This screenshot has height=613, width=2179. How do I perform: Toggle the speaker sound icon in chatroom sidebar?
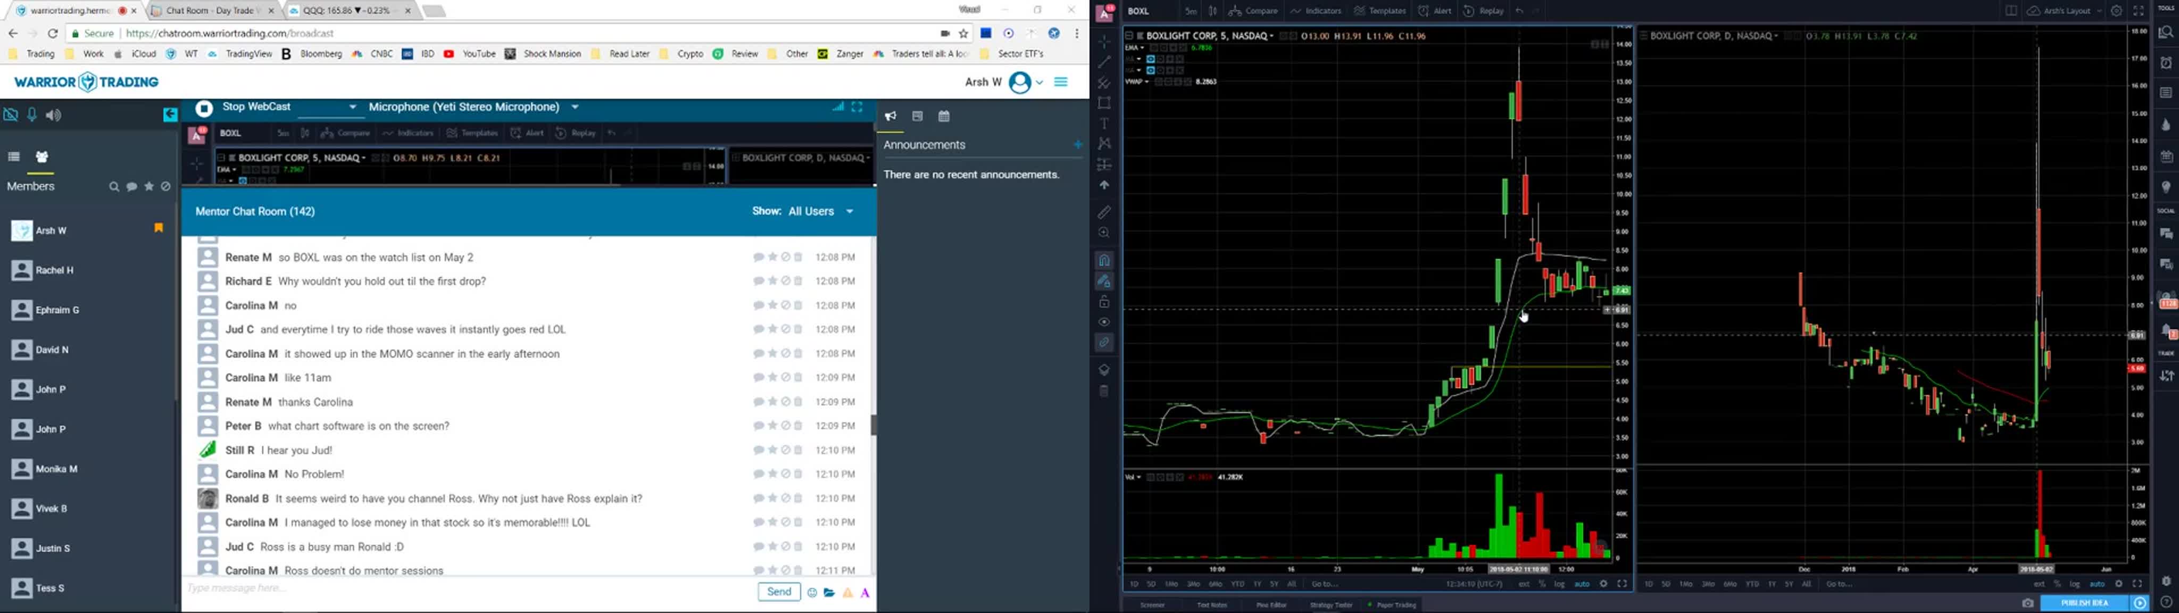pos(53,115)
